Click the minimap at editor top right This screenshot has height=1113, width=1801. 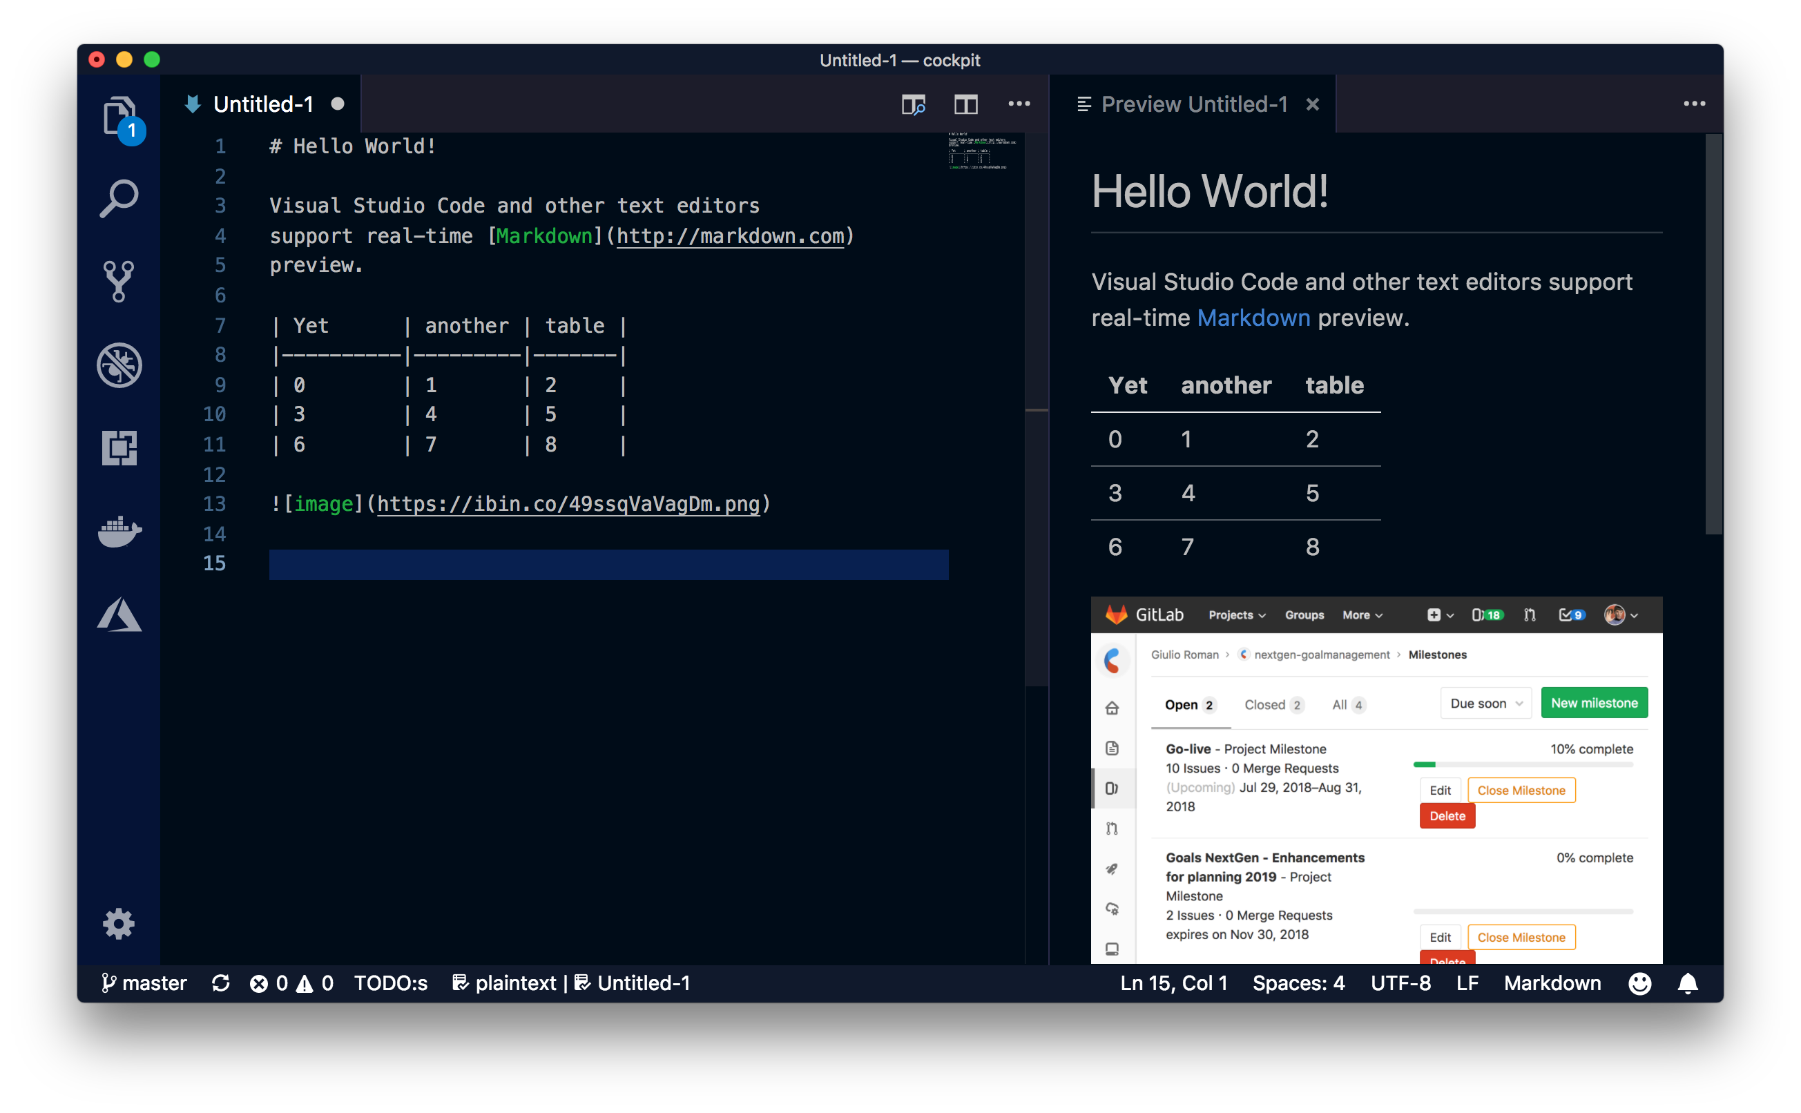coord(983,152)
